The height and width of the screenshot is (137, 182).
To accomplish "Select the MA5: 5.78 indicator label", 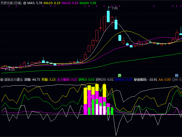I will 35,3.
